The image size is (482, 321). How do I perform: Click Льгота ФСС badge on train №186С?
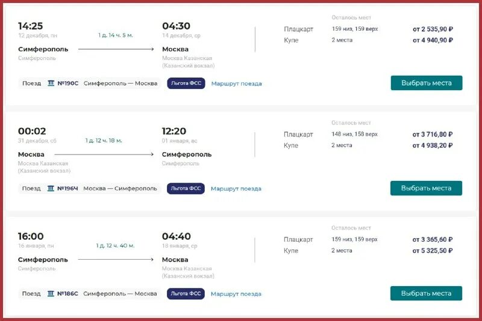[186, 294]
